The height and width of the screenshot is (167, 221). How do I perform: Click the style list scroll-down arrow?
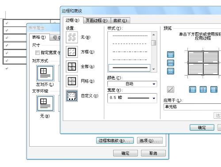point(153,69)
